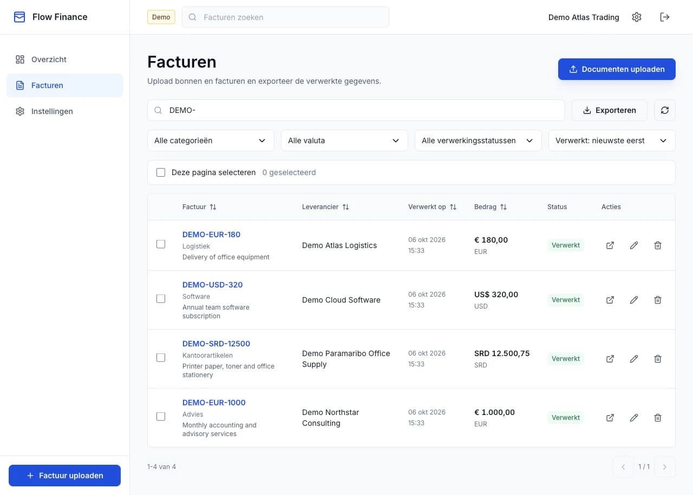Tick the DEMO-USD-320 row checkbox
693x495 pixels.
coord(161,299)
